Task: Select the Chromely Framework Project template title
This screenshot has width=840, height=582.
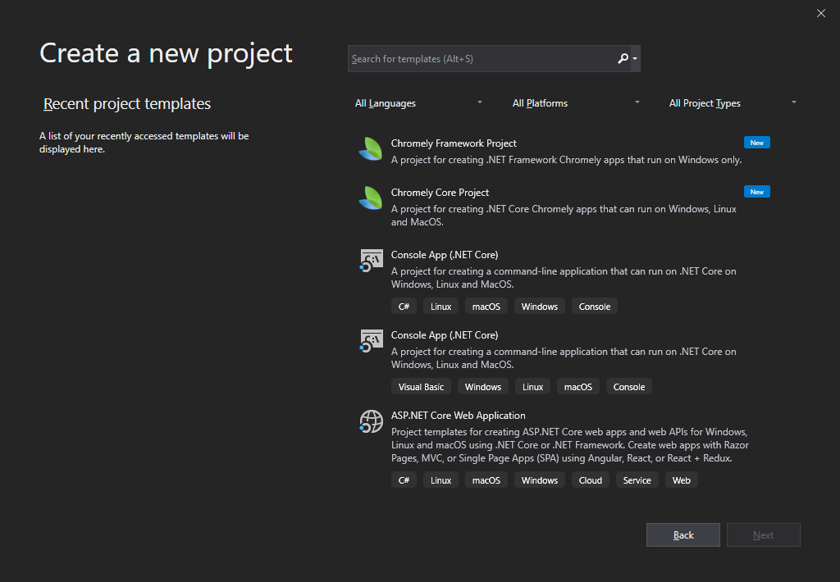Action: click(x=453, y=143)
